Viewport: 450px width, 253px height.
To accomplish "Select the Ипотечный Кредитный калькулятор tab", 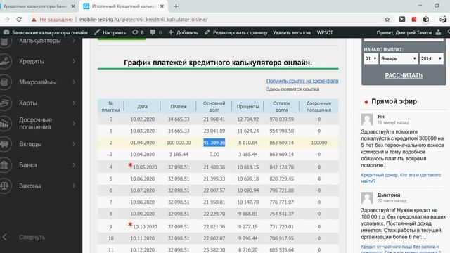I will point(124,6).
